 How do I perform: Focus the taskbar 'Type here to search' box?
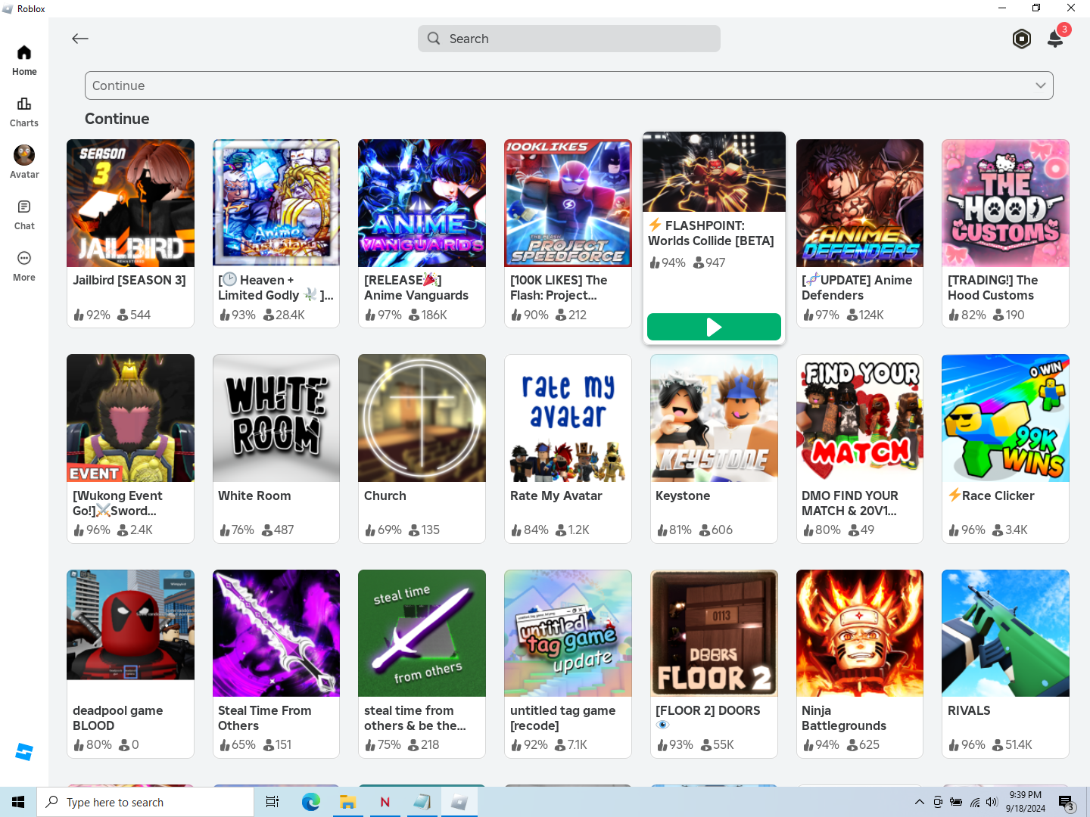pos(145,802)
